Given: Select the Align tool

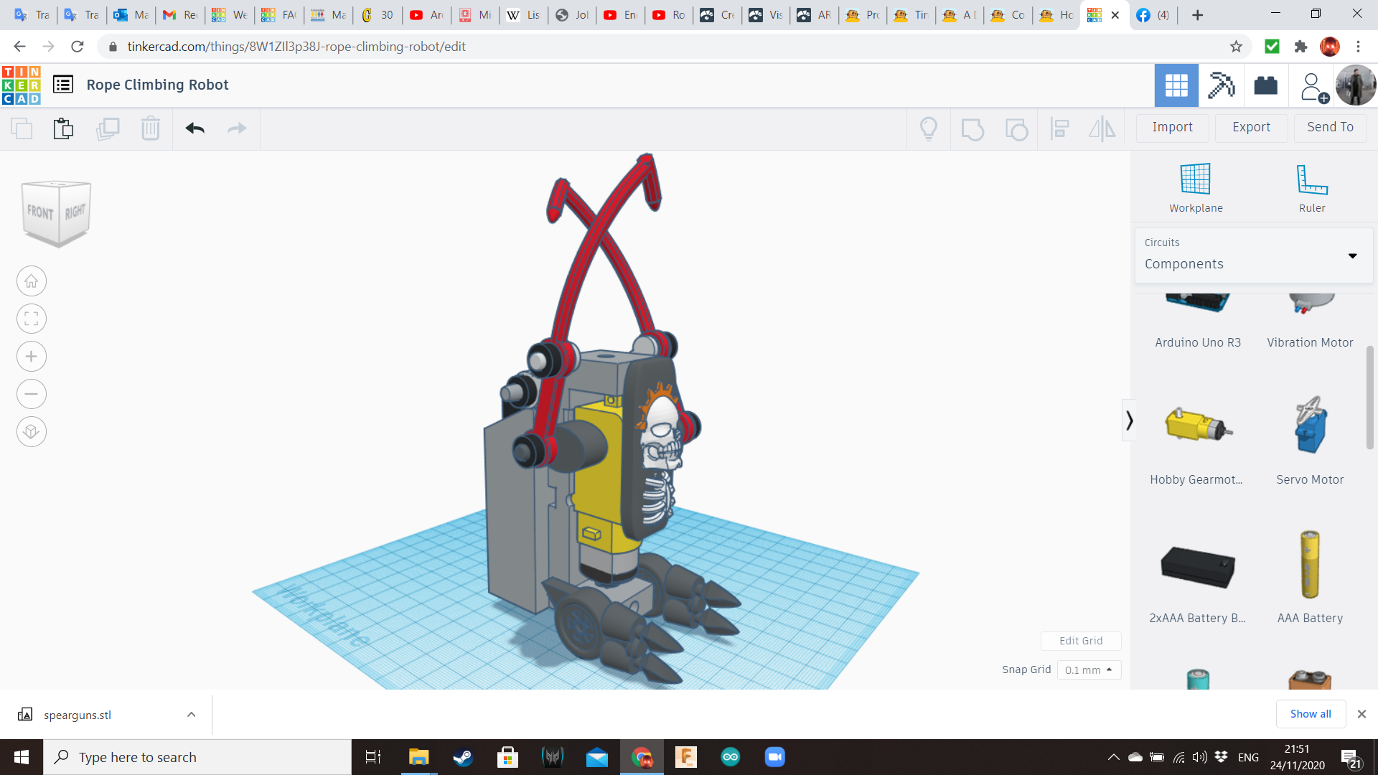Looking at the screenshot, I should (x=1060, y=128).
